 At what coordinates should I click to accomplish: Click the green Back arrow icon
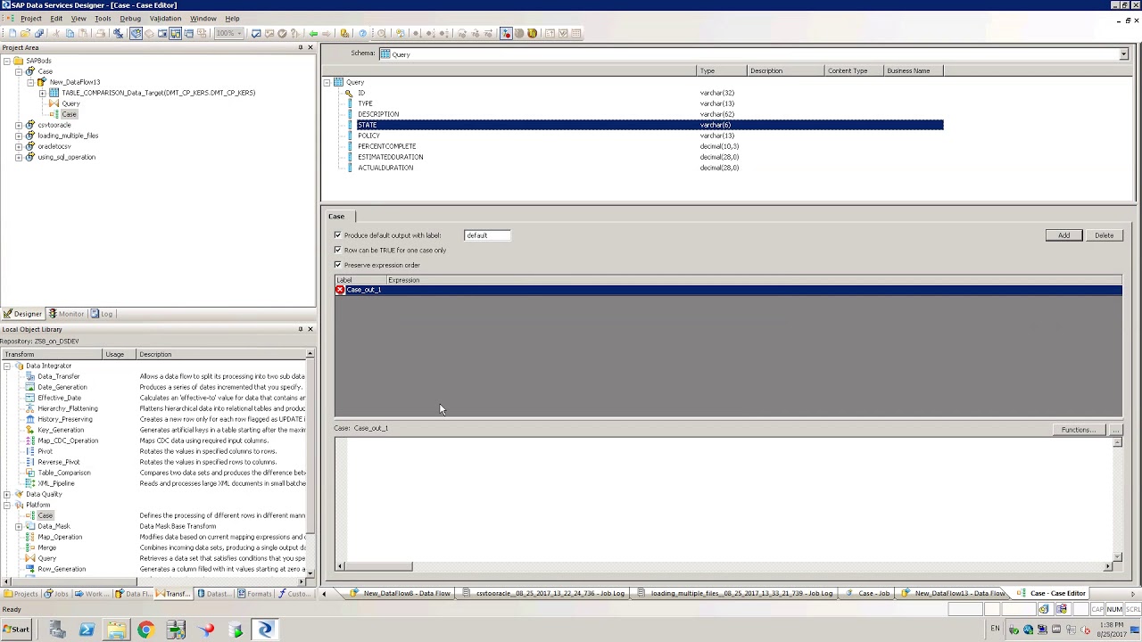coord(314,33)
